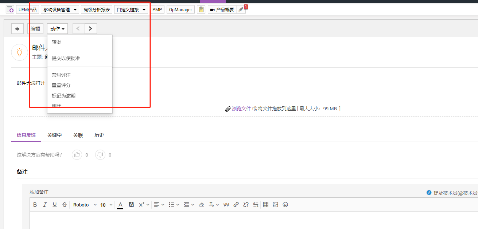Click the thumbs up helpful icon
Image resolution: width=478 pixels, height=229 pixels.
pyautogui.click(x=77, y=155)
